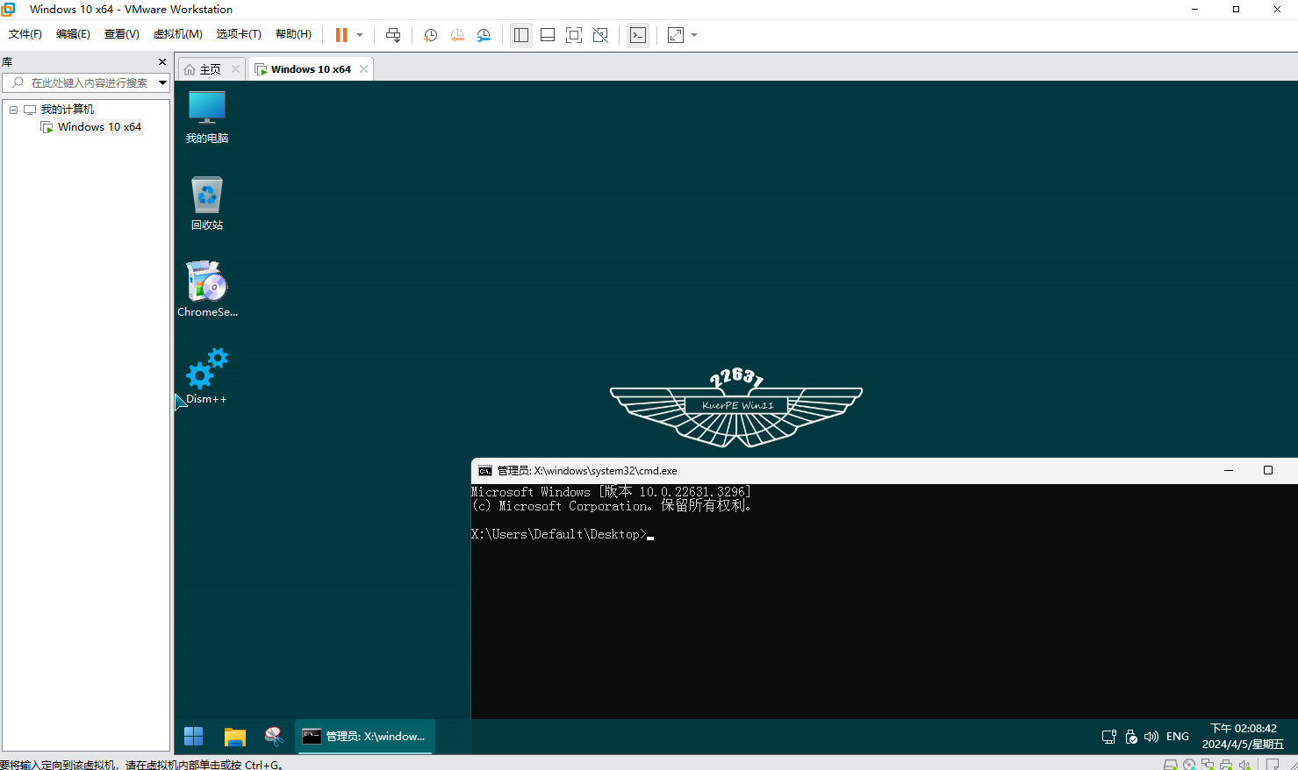Open File Explorer from guest taskbar
The width and height of the screenshot is (1298, 770).
[234, 737]
